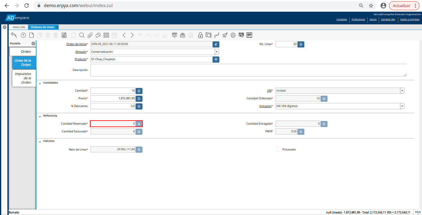Click the padlock private record icon
Viewport: 422px width, 215px height.
(200, 35)
